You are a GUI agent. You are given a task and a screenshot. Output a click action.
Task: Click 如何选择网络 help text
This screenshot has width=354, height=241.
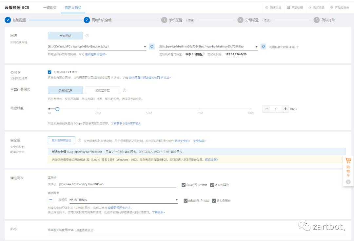point(18,42)
